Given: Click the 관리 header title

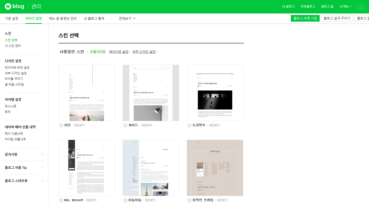Looking at the screenshot, I should (36, 7).
